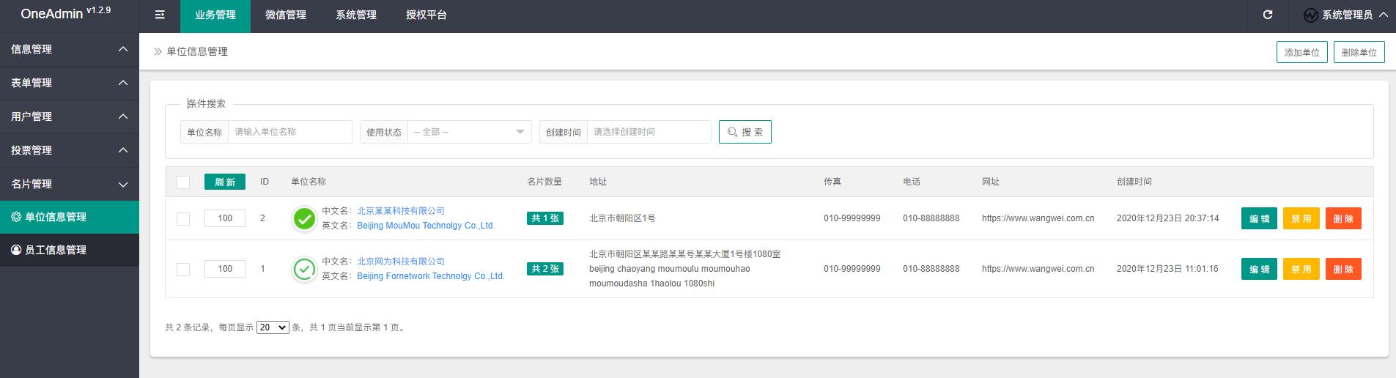This screenshot has height=378, width=1396.
Task: Click the green 刷新 button in table header
Action: coord(225,182)
